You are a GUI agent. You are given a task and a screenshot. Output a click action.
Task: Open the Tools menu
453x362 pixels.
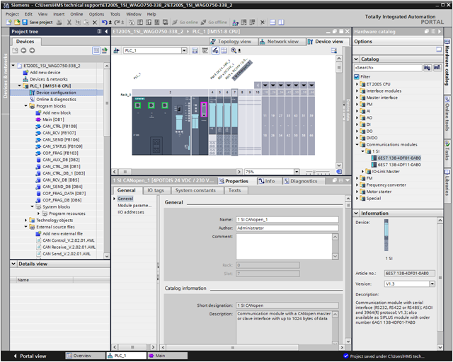point(115,14)
